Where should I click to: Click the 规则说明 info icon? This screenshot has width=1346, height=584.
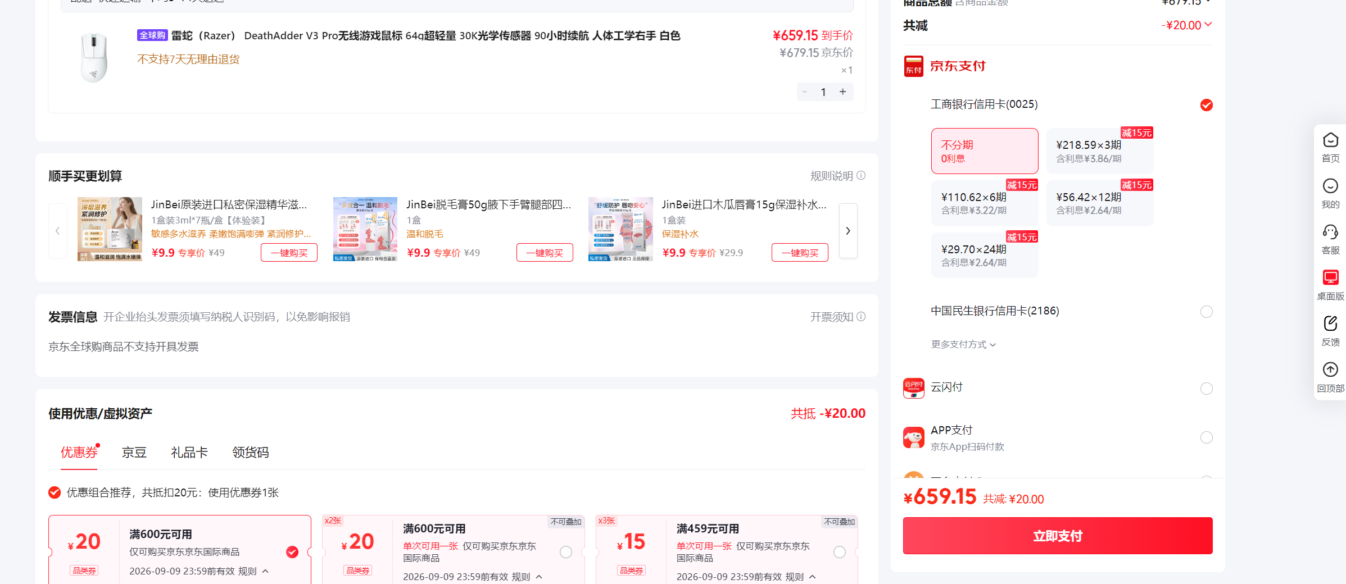coord(861,176)
